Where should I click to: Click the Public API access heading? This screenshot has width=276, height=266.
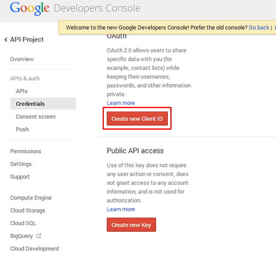[135, 151]
